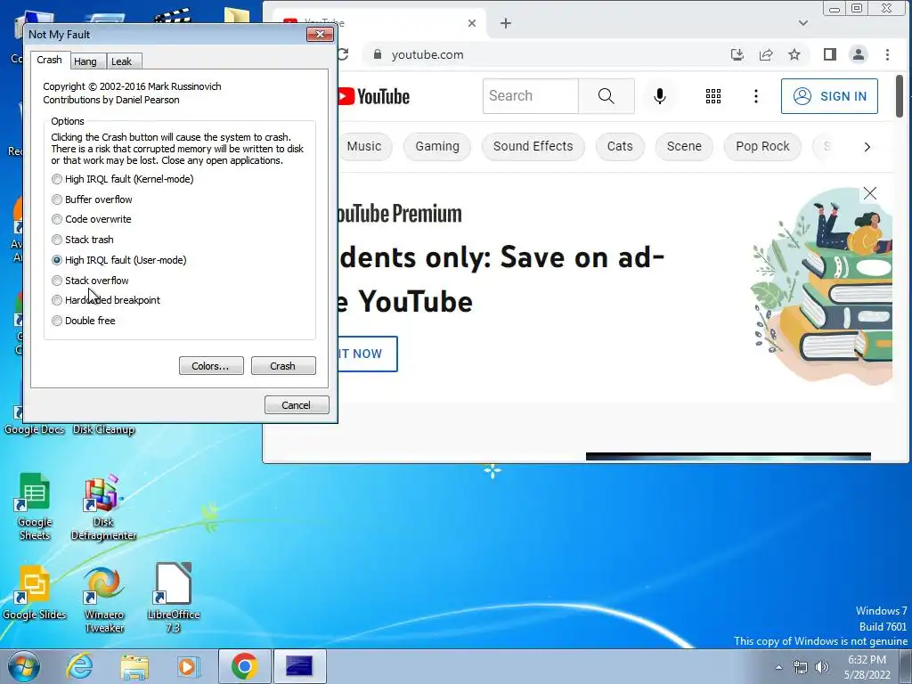Filter by Sound Effects chip

pyautogui.click(x=533, y=147)
